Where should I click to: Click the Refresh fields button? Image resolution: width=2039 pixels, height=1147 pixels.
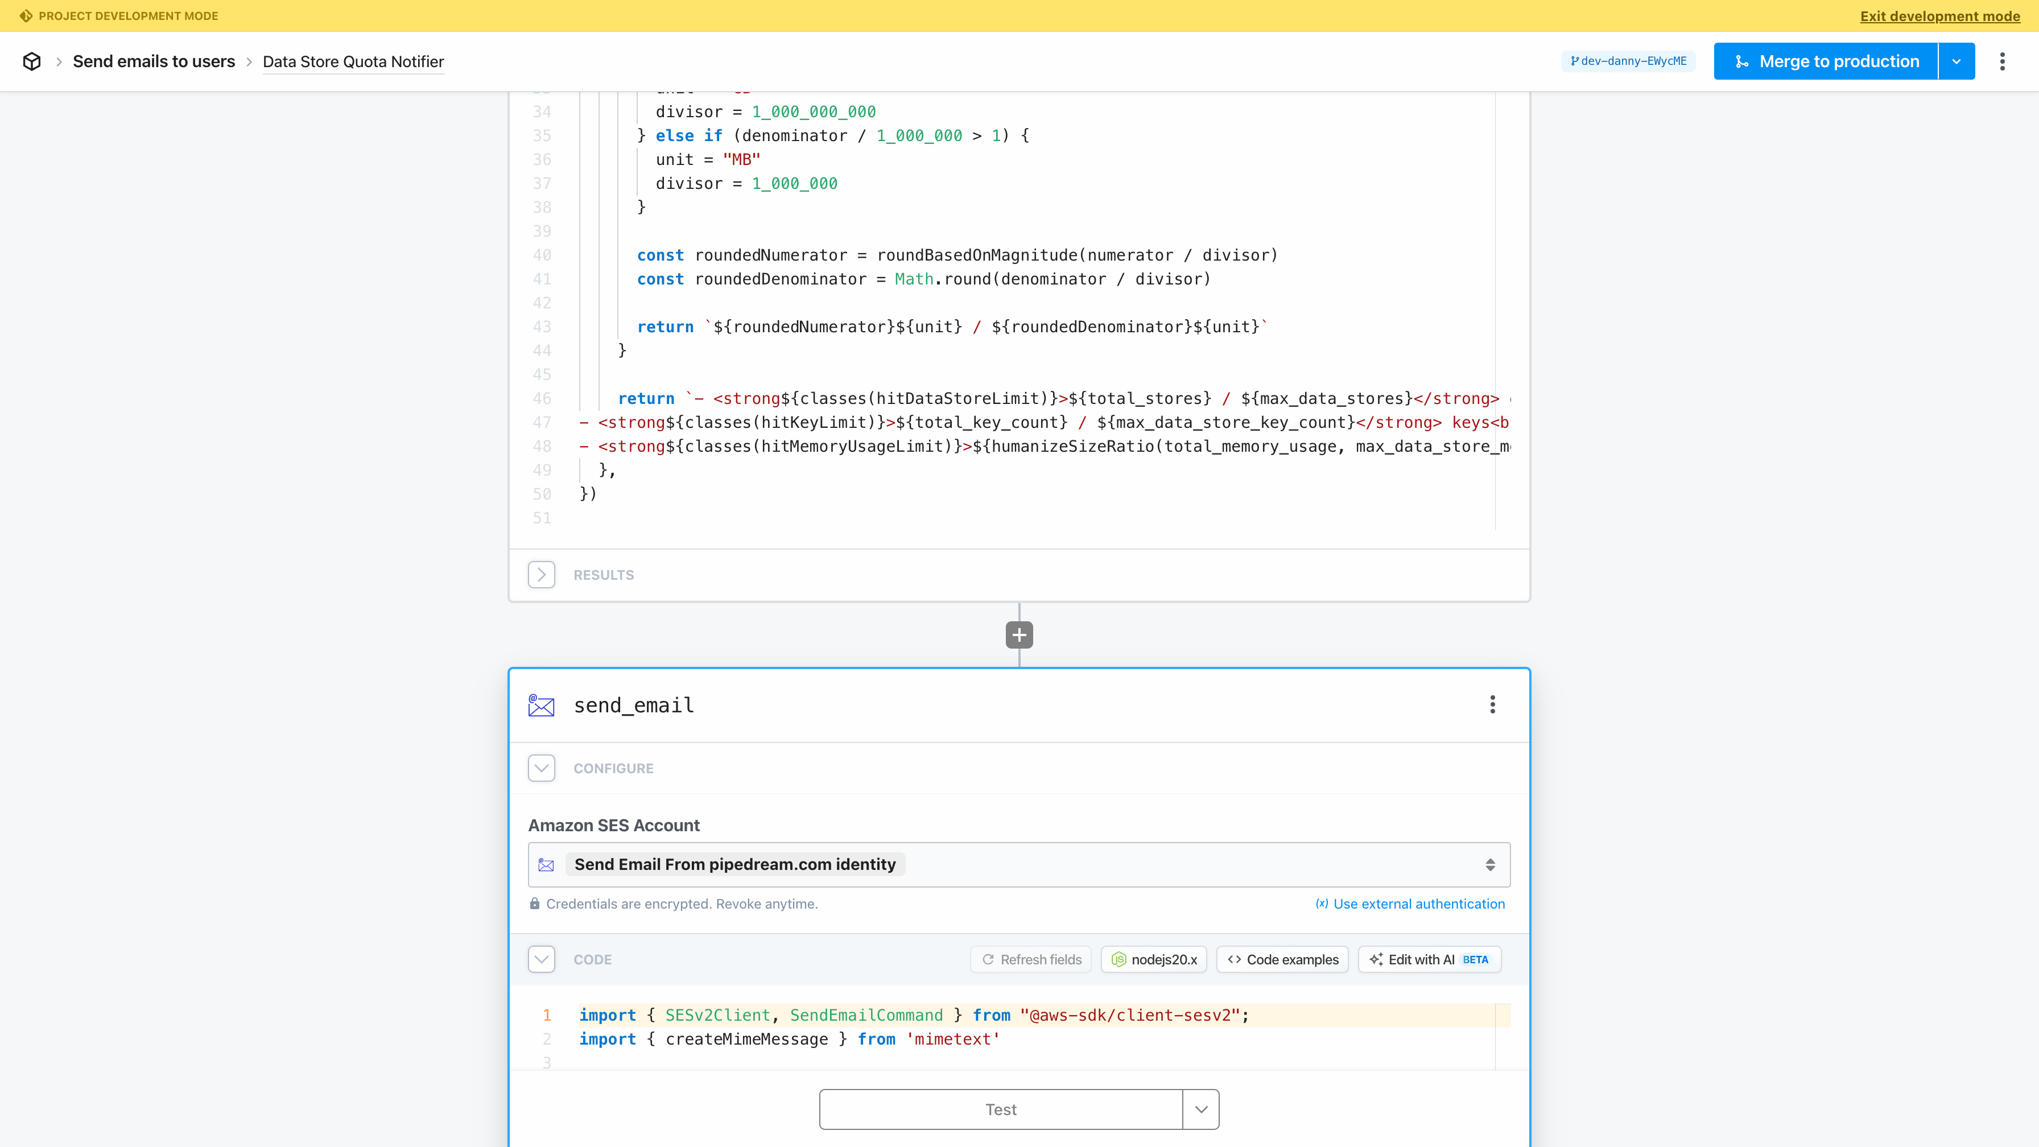pos(1031,959)
